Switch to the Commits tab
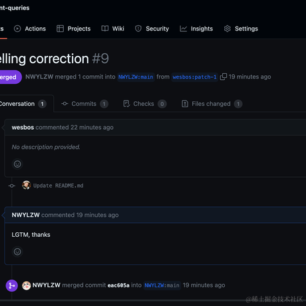The width and height of the screenshot is (306, 306). 84,104
